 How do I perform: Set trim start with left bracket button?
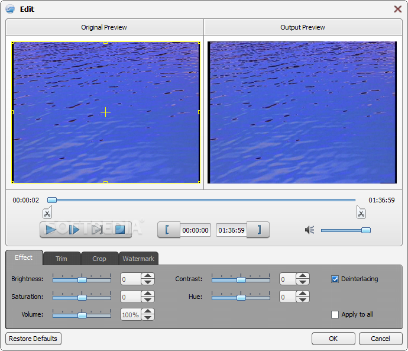pos(169,230)
